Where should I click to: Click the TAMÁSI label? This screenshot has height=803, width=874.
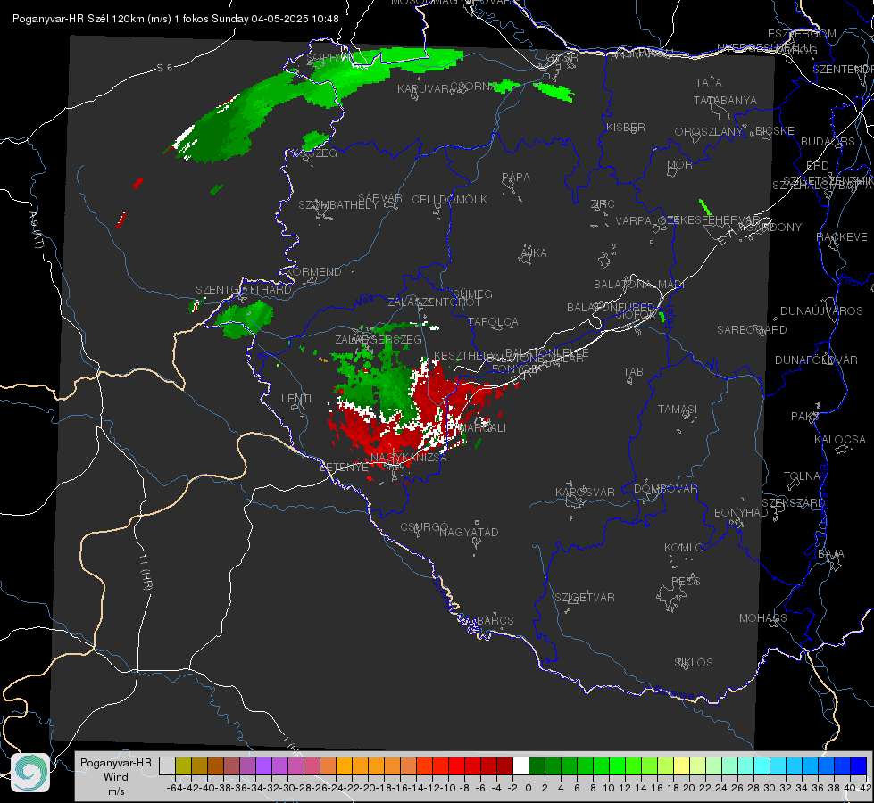(x=678, y=410)
